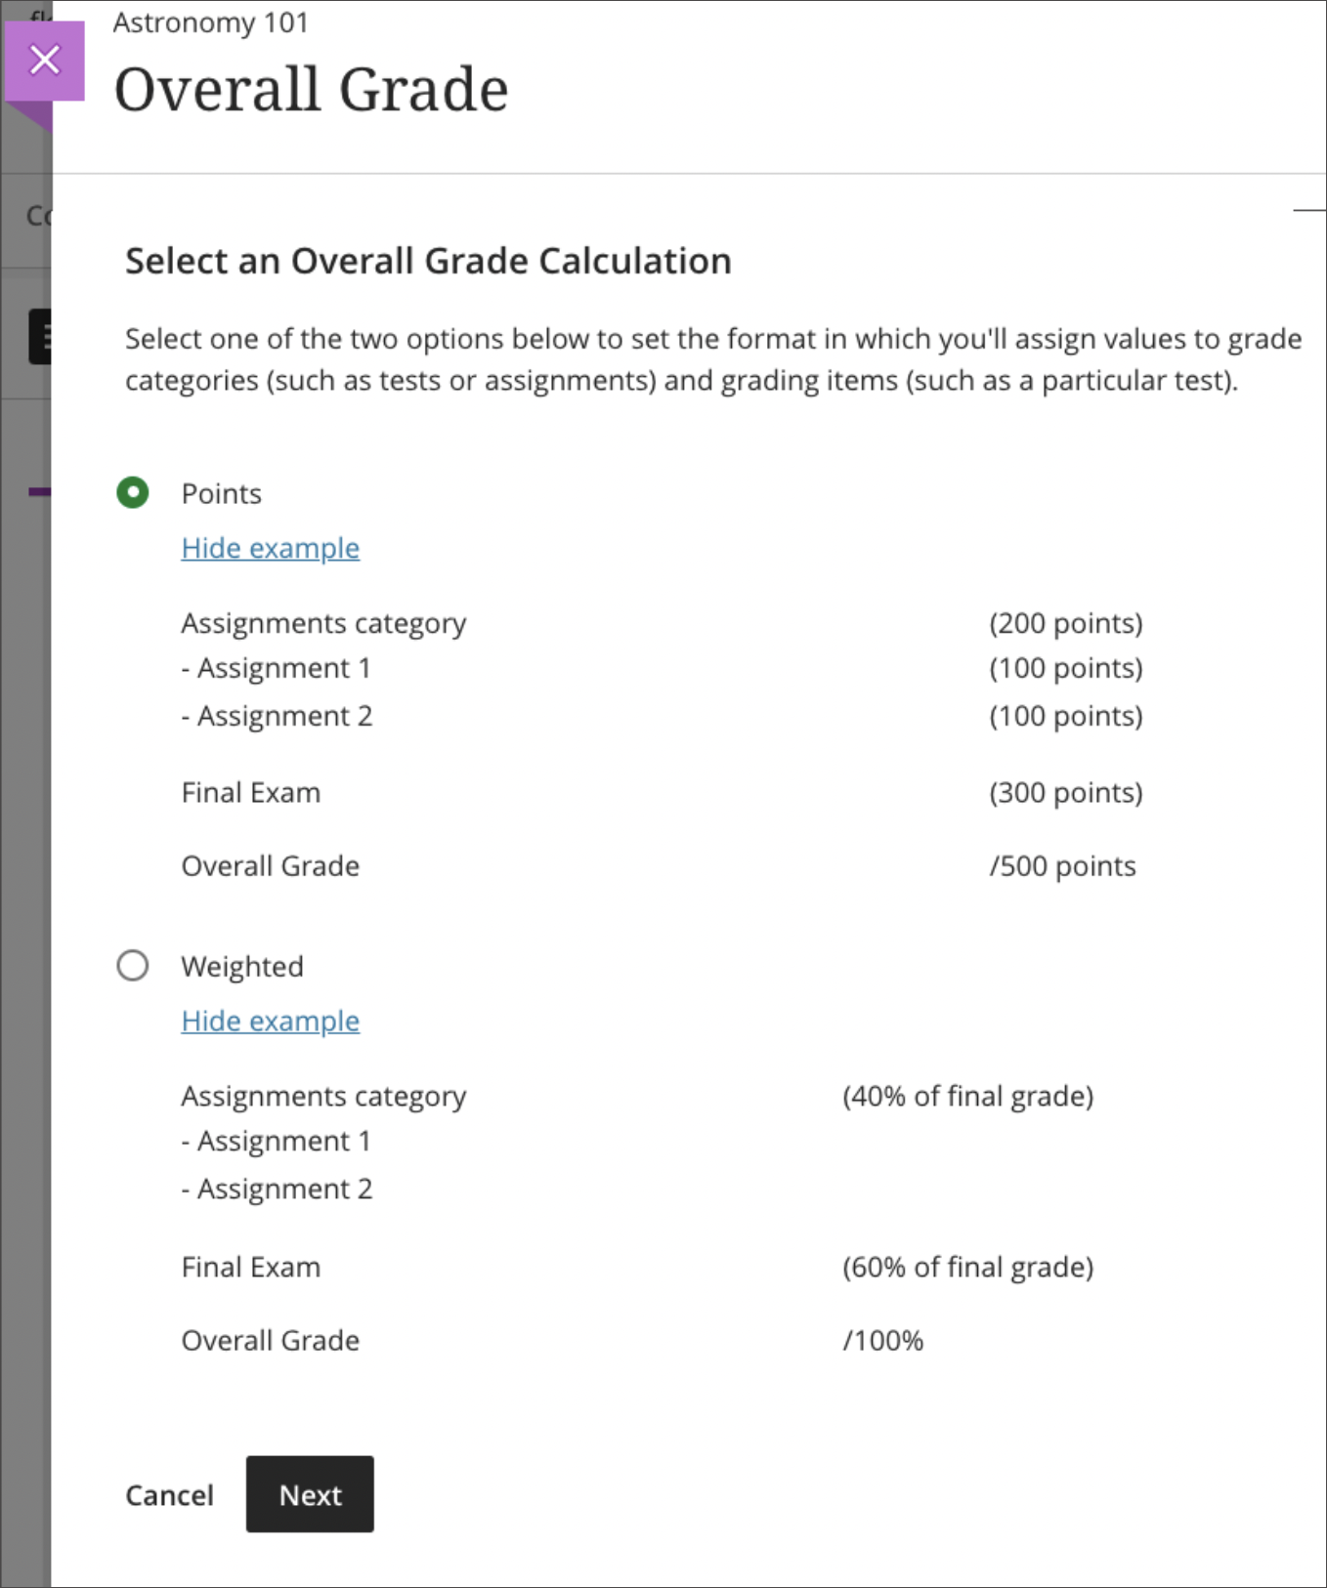Click the partially hidden black icon behind the panel
1327x1588 pixels.
click(39, 337)
